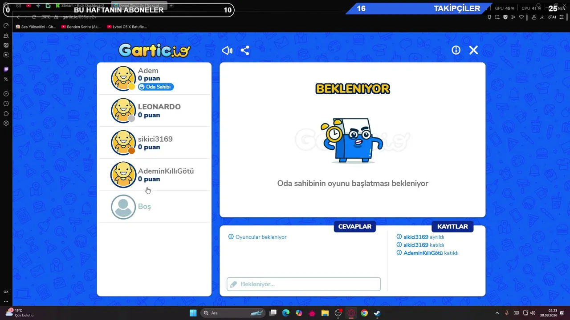The height and width of the screenshot is (320, 570).
Task: Open Opera GX from taskbar
Action: 351,313
